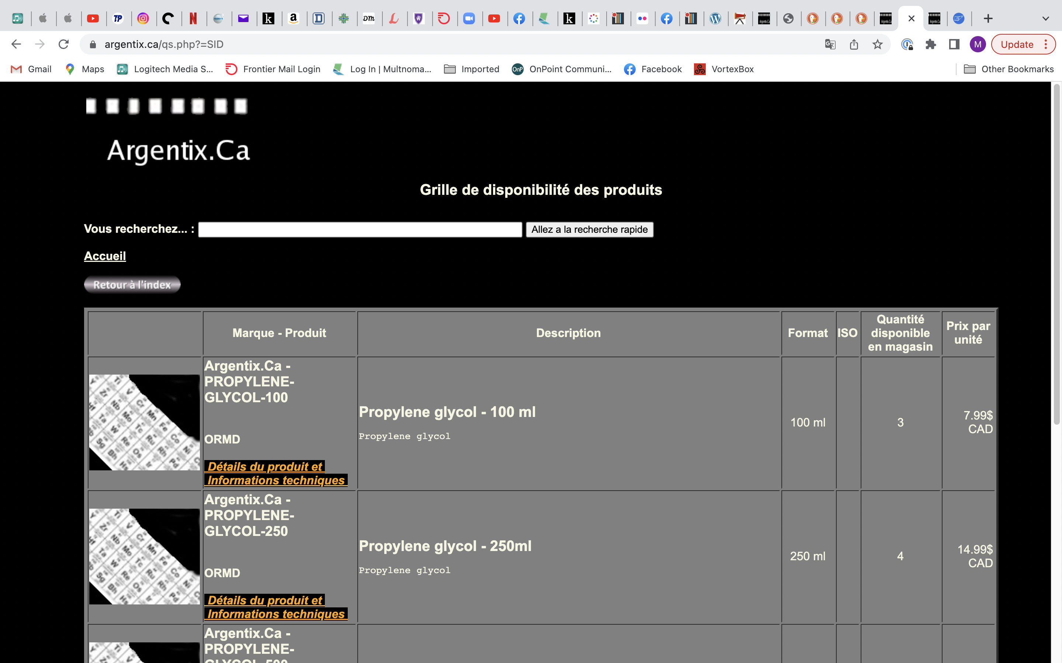Close the current active tab
The image size is (1062, 663).
[x=912, y=18]
